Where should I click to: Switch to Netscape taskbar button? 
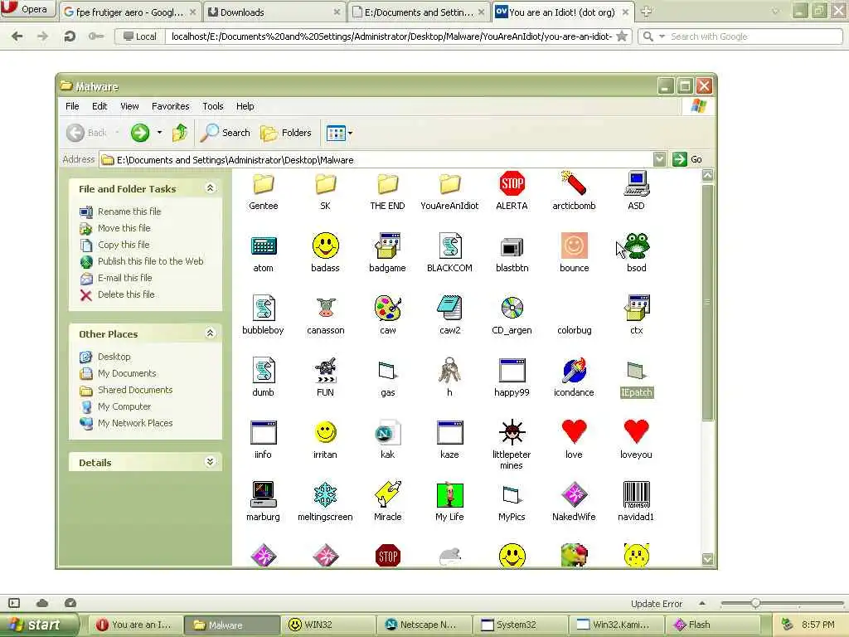coord(424,625)
